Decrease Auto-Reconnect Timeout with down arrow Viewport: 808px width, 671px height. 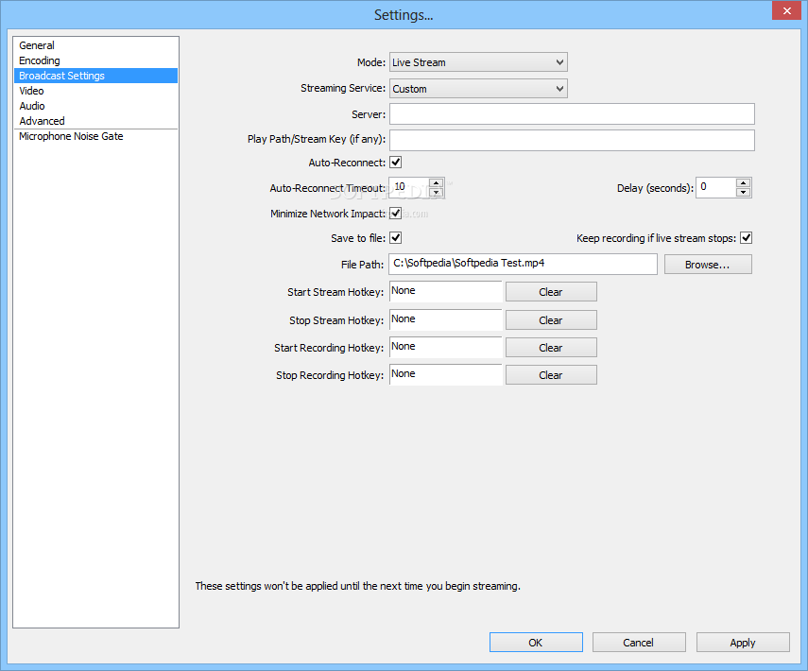[436, 192]
